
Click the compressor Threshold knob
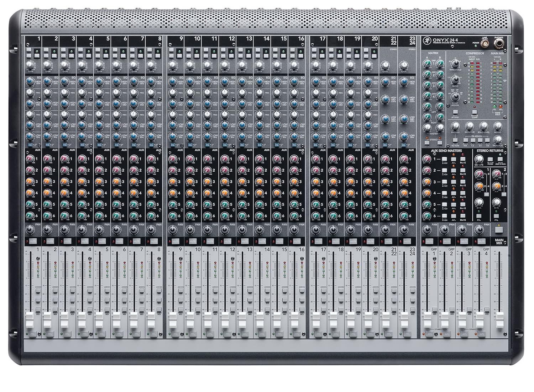(455, 64)
